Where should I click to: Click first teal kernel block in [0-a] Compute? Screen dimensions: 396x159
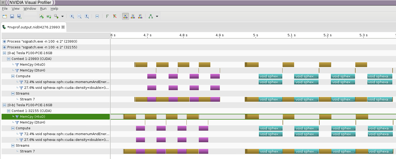pyautogui.click(x=270, y=76)
